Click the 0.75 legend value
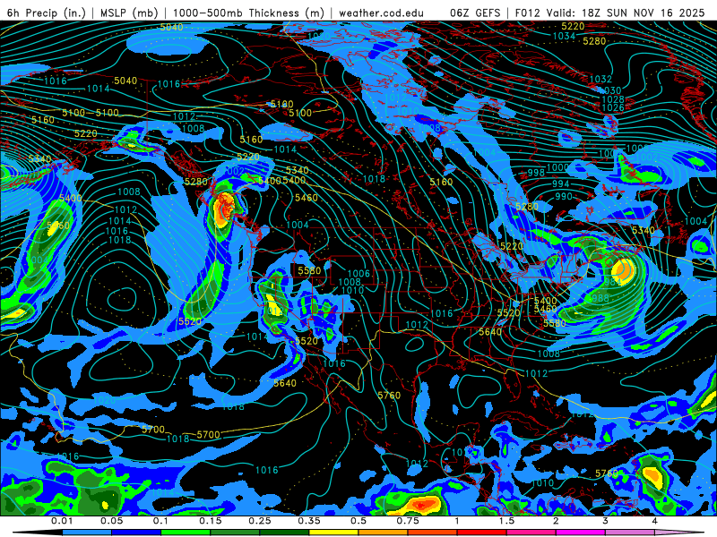This screenshot has width=717, height=537. coord(408,521)
